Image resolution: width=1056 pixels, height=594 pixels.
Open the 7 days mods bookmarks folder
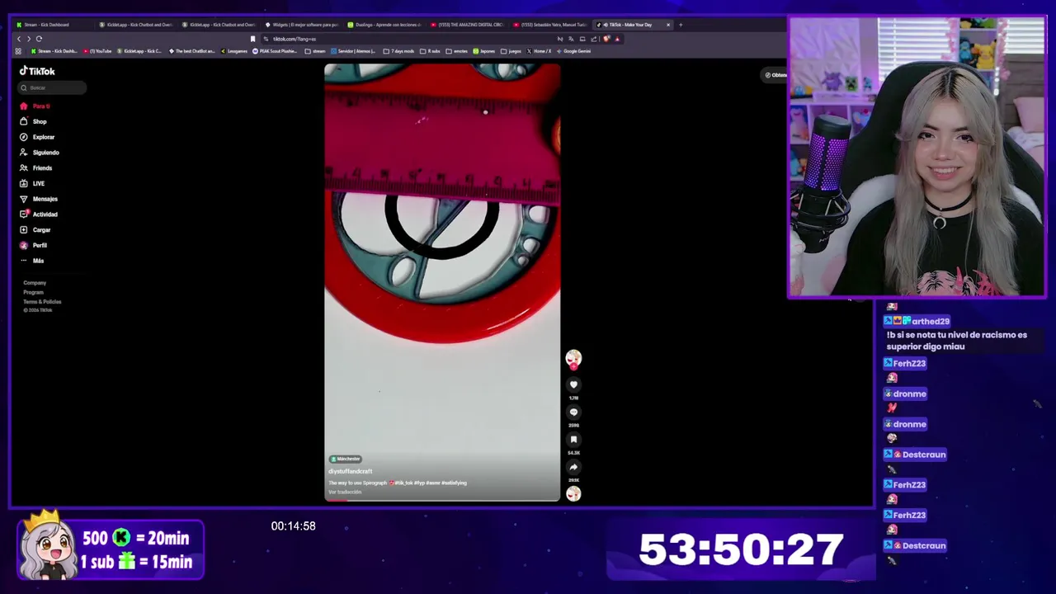[x=398, y=51]
